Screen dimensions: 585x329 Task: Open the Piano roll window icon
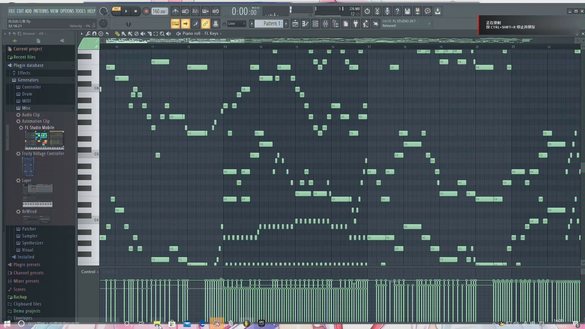click(x=305, y=23)
